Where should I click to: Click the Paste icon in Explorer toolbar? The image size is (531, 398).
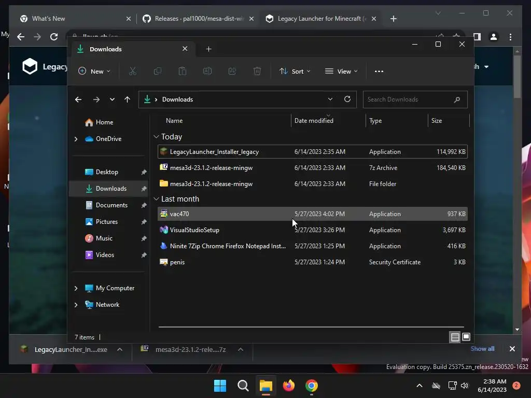point(183,71)
